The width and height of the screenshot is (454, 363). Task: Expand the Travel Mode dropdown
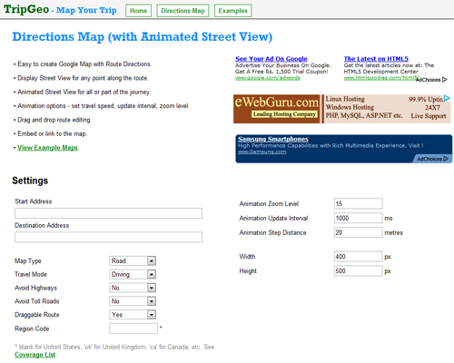133,274
